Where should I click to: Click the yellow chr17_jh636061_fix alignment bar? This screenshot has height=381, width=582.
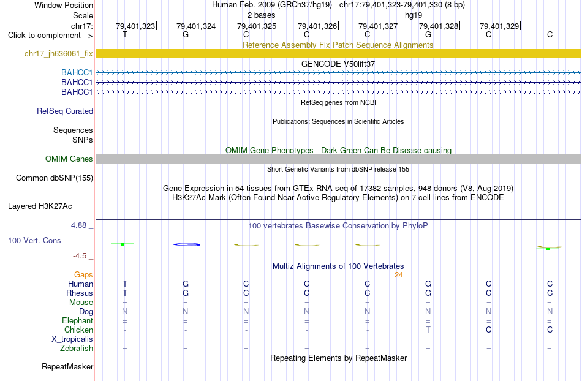pyautogui.click(x=338, y=53)
